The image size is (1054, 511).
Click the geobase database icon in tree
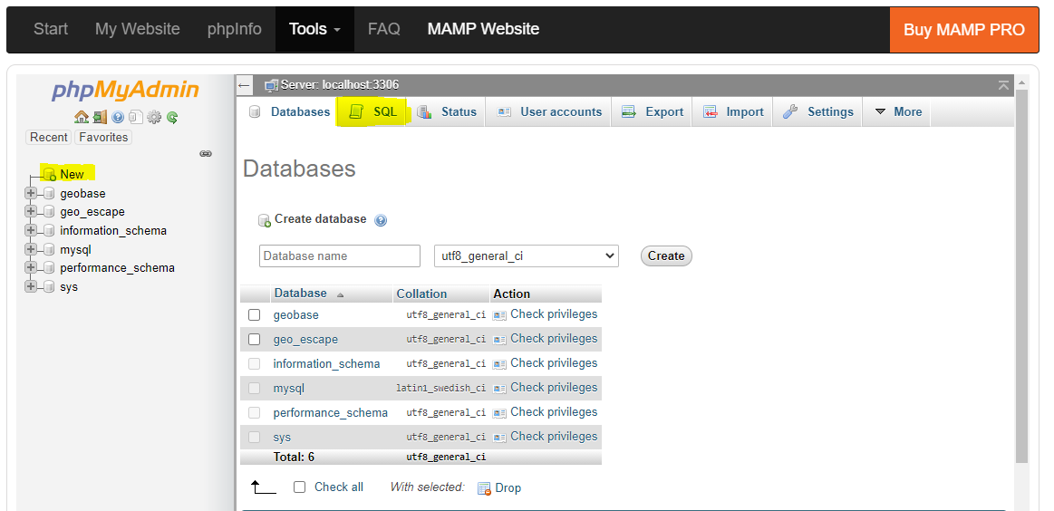pos(48,194)
